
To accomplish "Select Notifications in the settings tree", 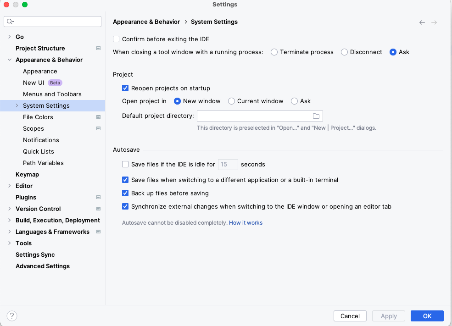I will pyautogui.click(x=41, y=140).
